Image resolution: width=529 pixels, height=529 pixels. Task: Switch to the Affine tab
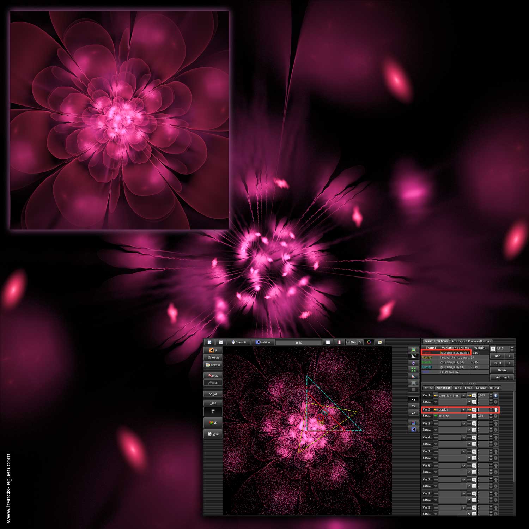428,388
